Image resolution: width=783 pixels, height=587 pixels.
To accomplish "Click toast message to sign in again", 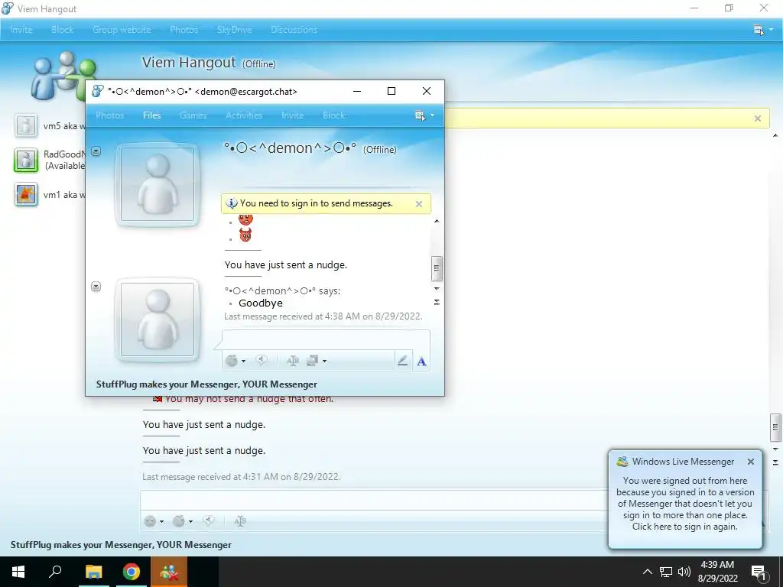I will click(x=684, y=504).
